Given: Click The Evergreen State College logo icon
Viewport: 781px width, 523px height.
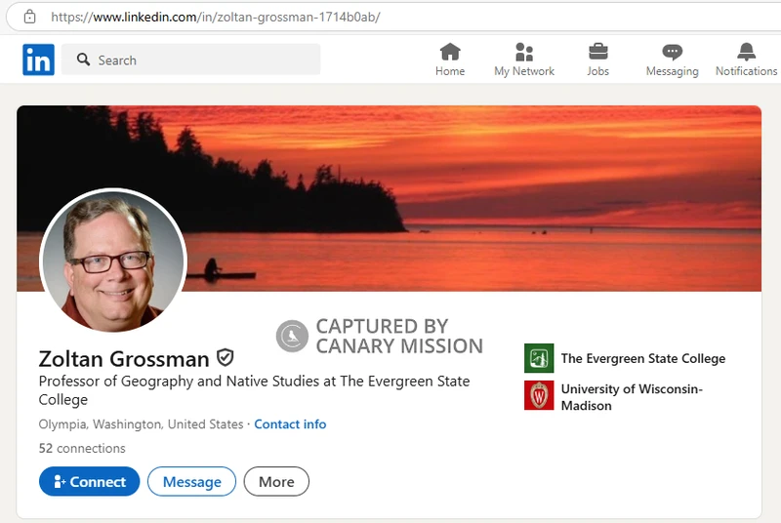Looking at the screenshot, I should pyautogui.click(x=539, y=358).
